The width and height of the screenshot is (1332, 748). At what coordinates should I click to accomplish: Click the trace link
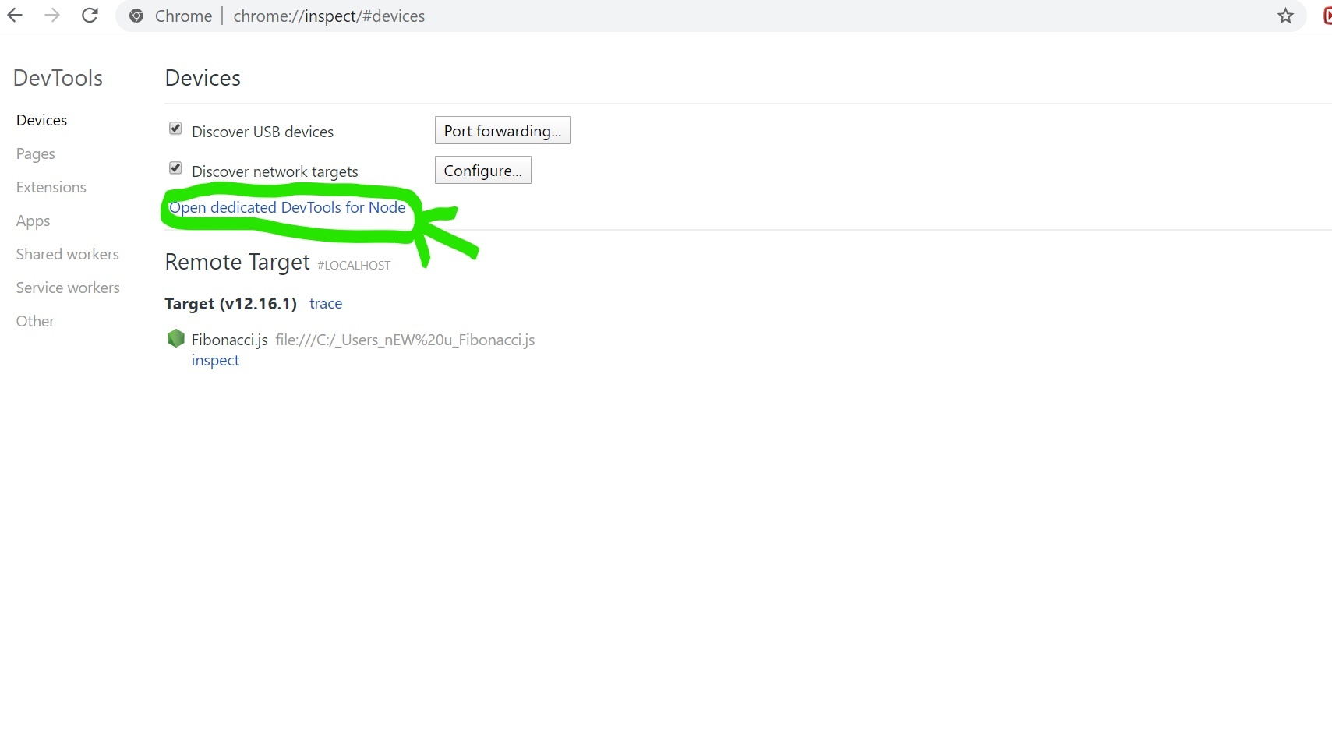(x=326, y=304)
